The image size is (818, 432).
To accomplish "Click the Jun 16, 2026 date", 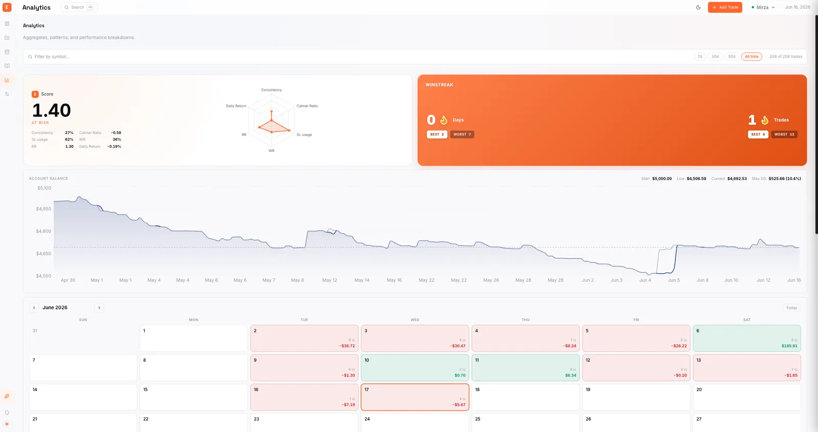I will [x=798, y=7].
